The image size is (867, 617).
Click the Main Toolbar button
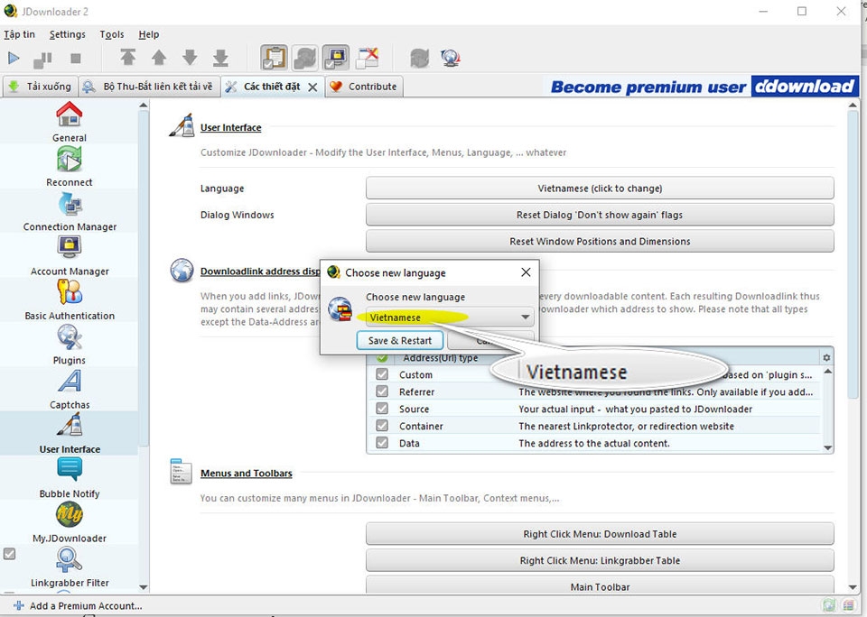click(600, 586)
